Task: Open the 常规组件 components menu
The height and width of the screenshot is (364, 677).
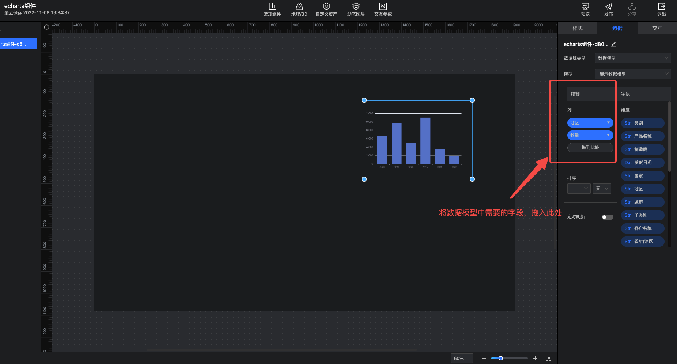Action: [x=272, y=10]
